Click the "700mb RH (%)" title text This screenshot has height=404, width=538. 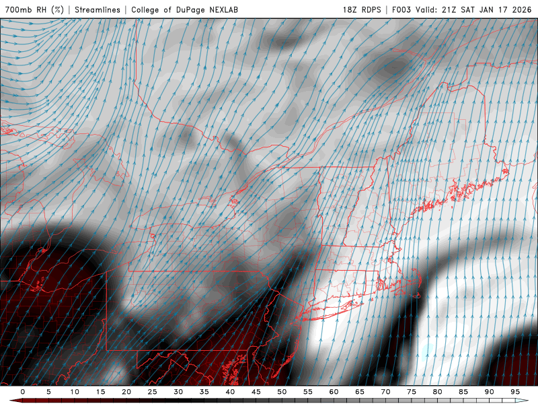tap(34, 9)
